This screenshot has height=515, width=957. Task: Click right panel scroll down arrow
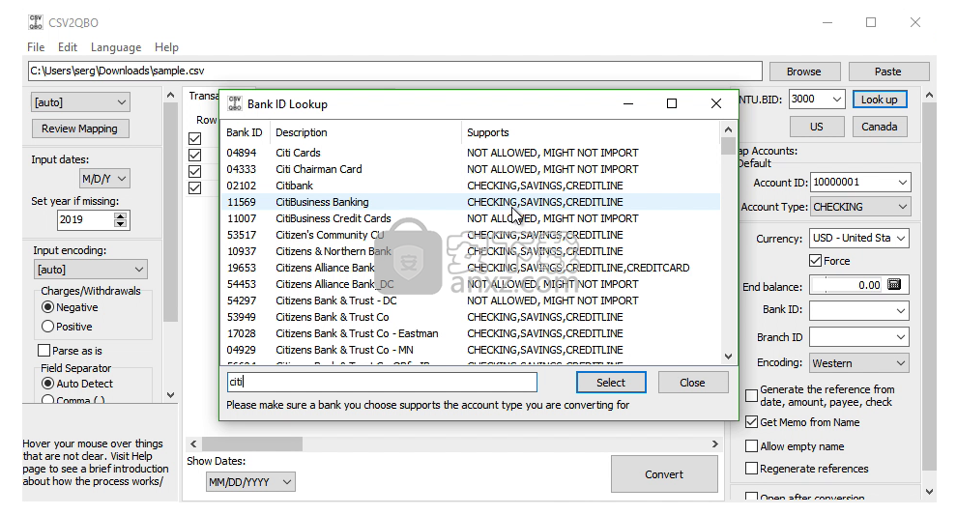tap(929, 491)
